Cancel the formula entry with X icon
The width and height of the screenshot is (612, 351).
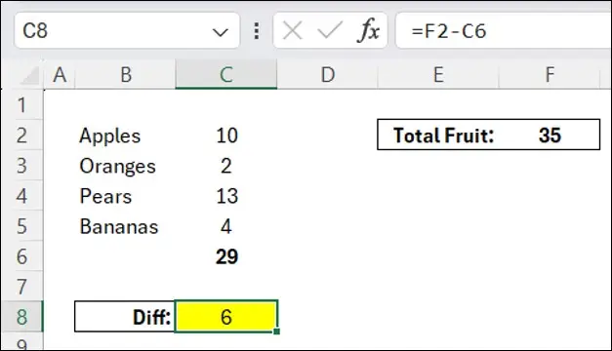click(293, 30)
